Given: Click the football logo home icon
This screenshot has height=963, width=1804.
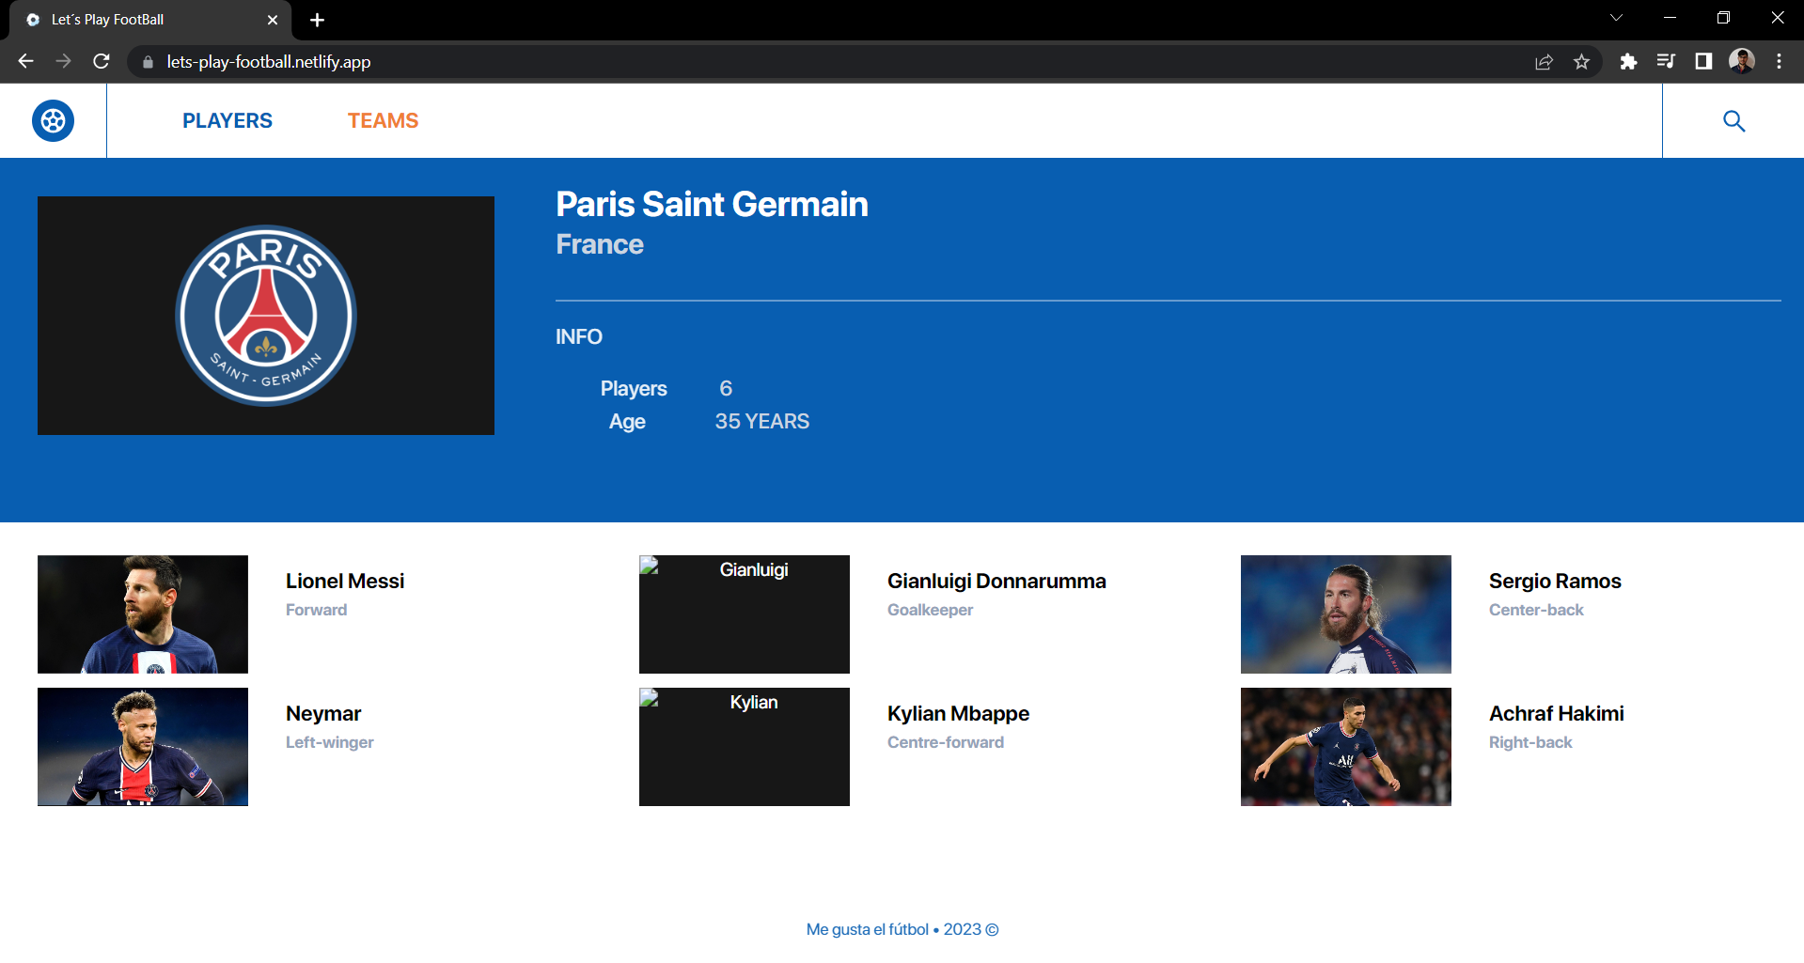Looking at the screenshot, I should pos(54,121).
